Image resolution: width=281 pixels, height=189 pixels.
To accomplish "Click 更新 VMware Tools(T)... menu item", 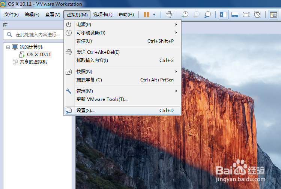I will coord(123,99).
